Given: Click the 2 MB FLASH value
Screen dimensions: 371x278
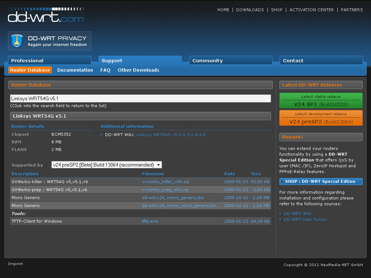Looking at the screenshot, I should click(56, 149).
